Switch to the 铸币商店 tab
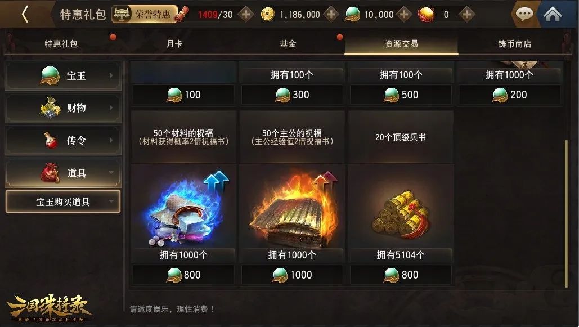The width and height of the screenshot is (579, 327). pos(514,43)
